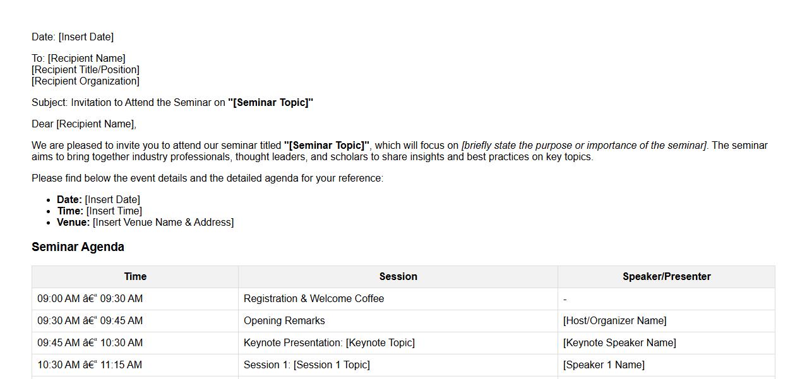Screen dimensions: 807x379
Task: Click the Insert Venue Name & Address placeholder
Action: click(163, 223)
